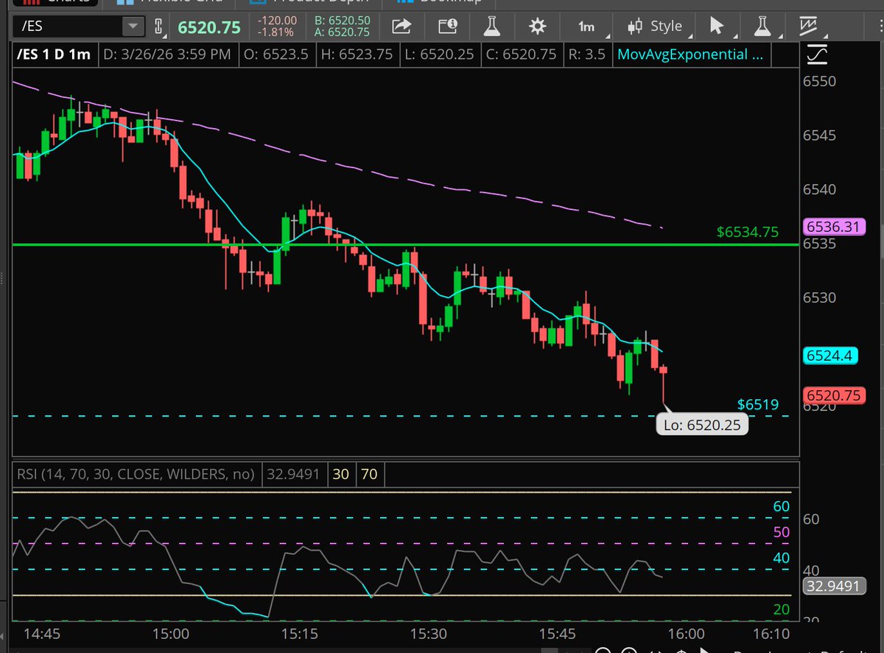Click the cyan 6524.4 price bubble
The height and width of the screenshot is (653, 884).
point(829,356)
